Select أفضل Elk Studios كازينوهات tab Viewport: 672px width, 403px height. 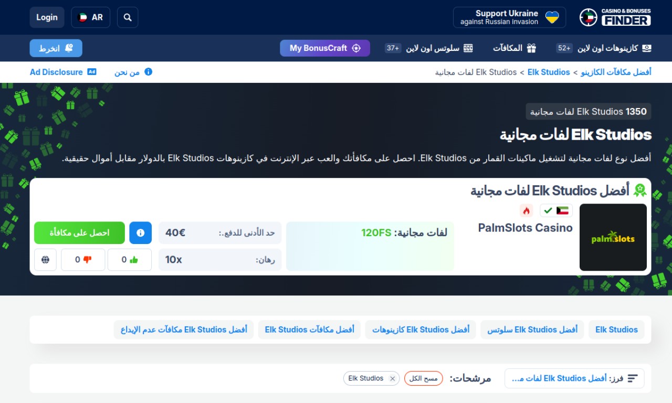pyautogui.click(x=421, y=330)
